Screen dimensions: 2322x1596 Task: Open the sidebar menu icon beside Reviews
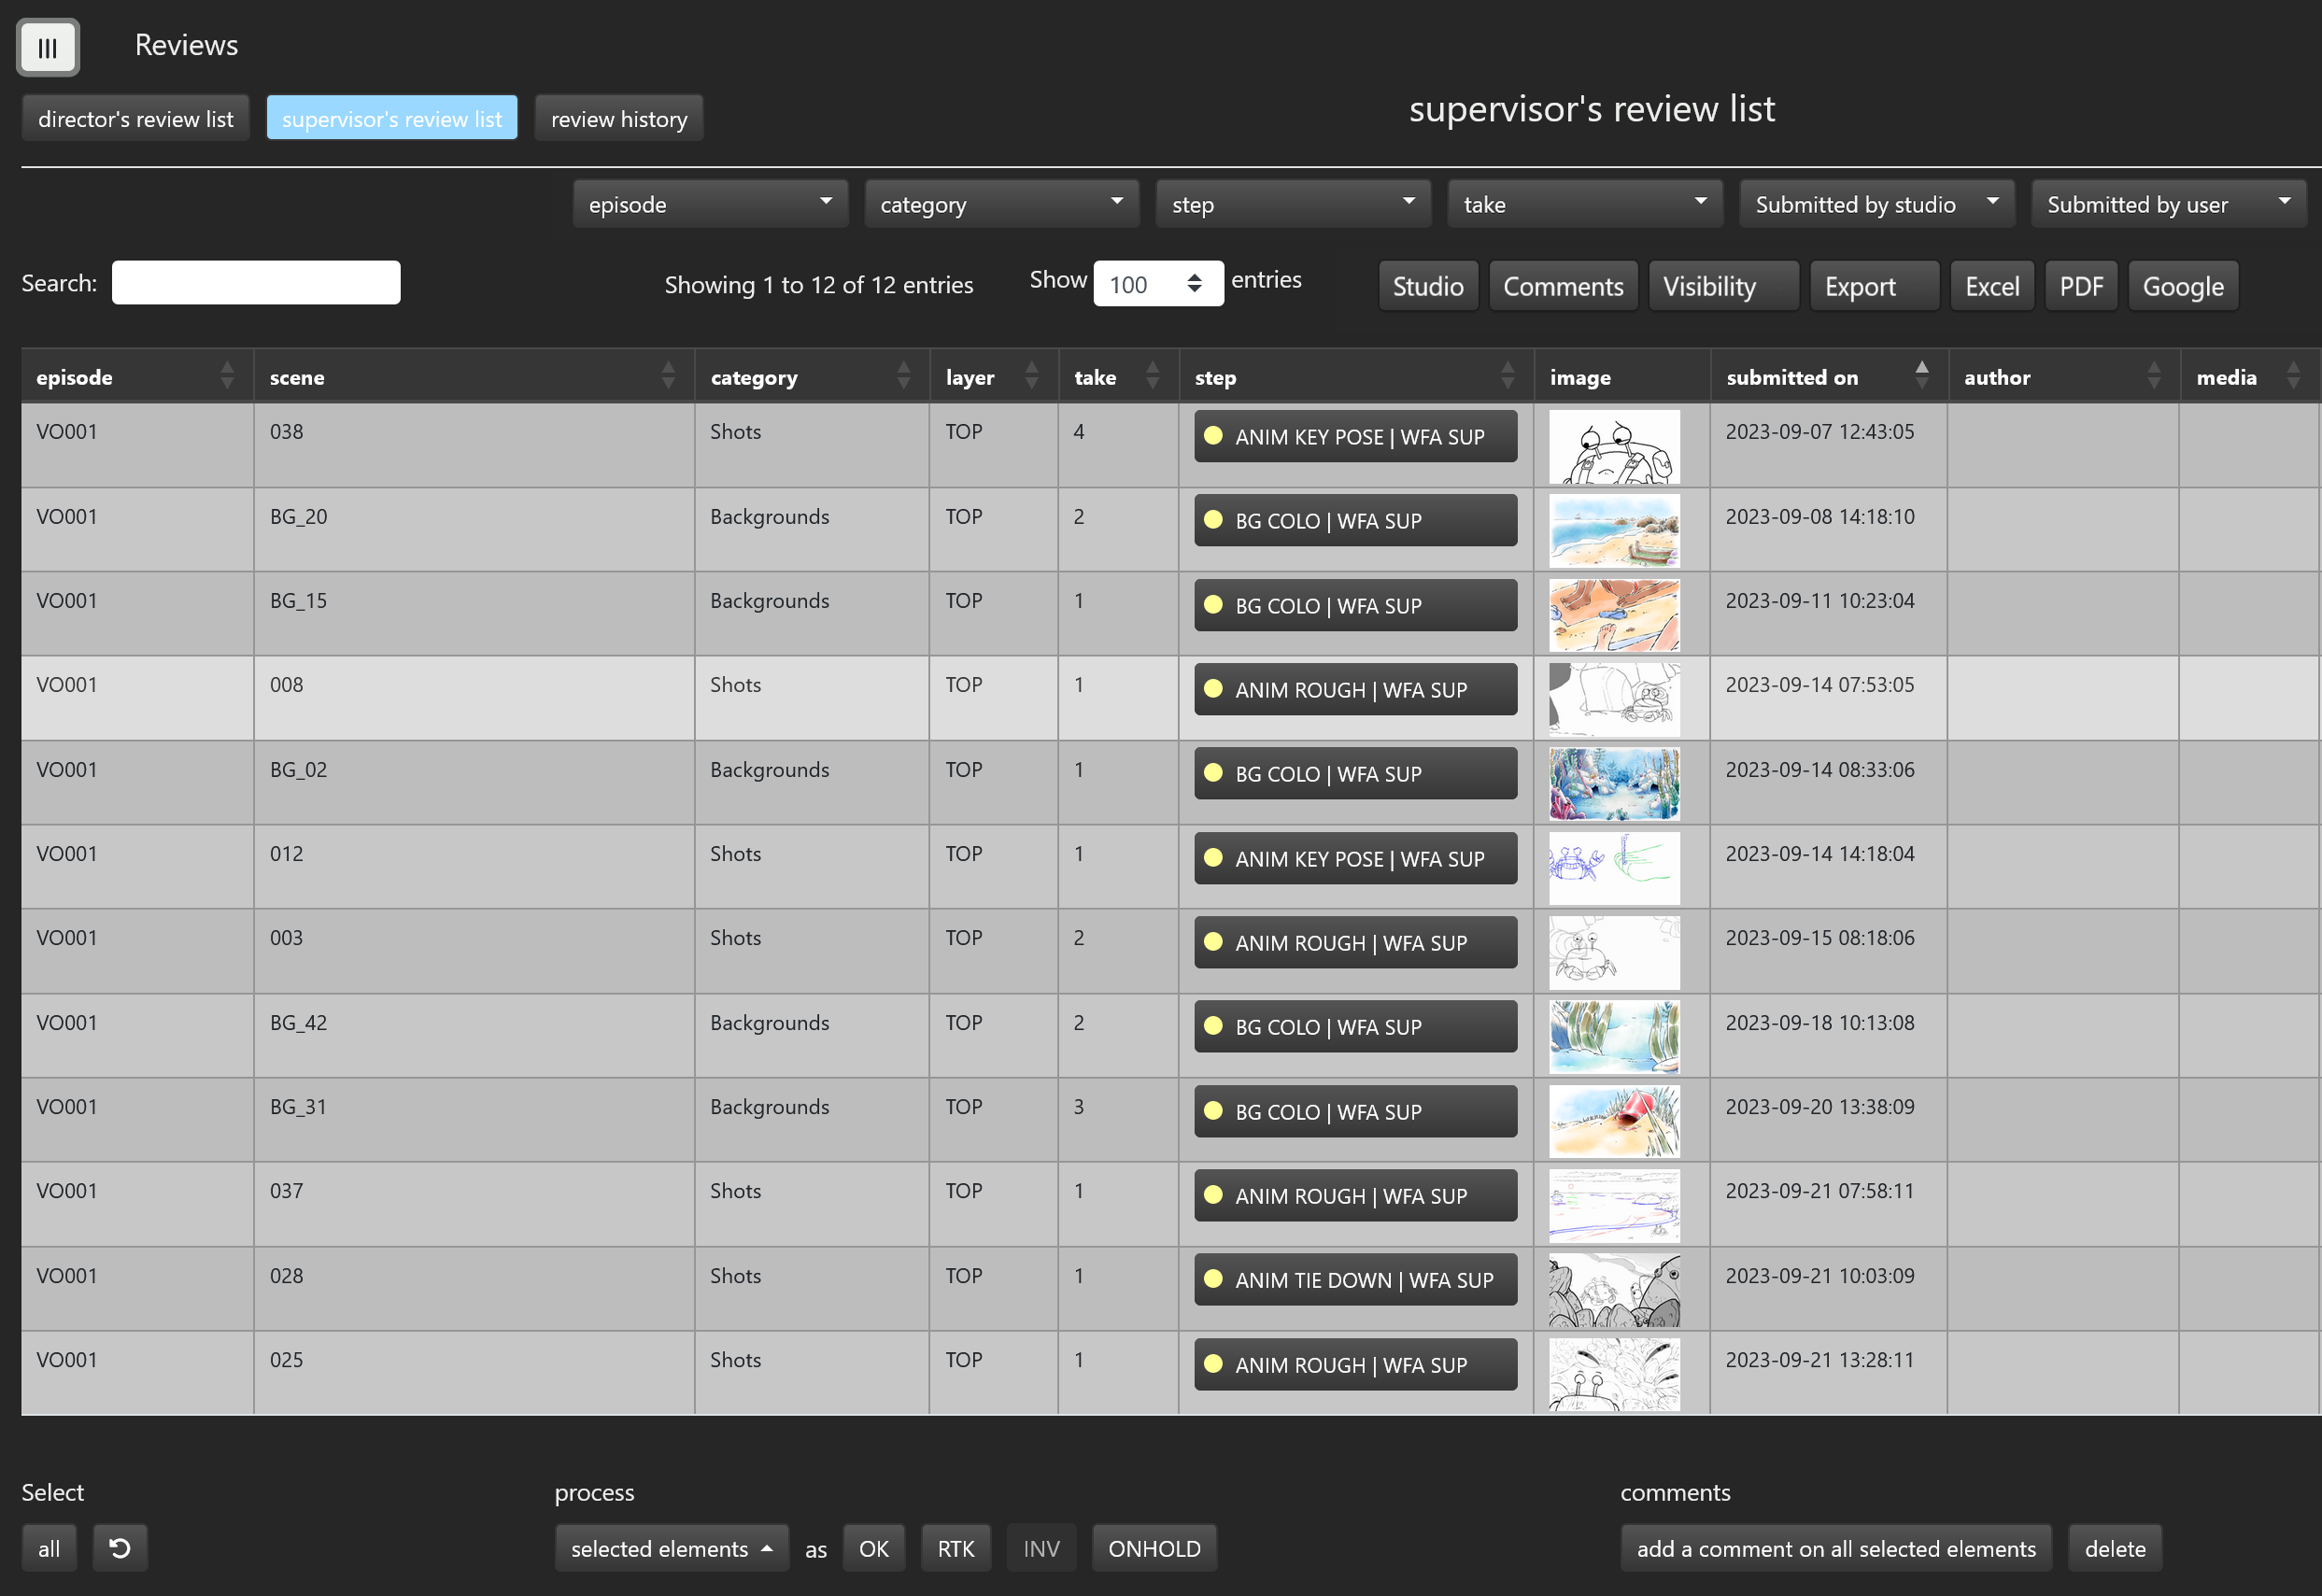47,48
